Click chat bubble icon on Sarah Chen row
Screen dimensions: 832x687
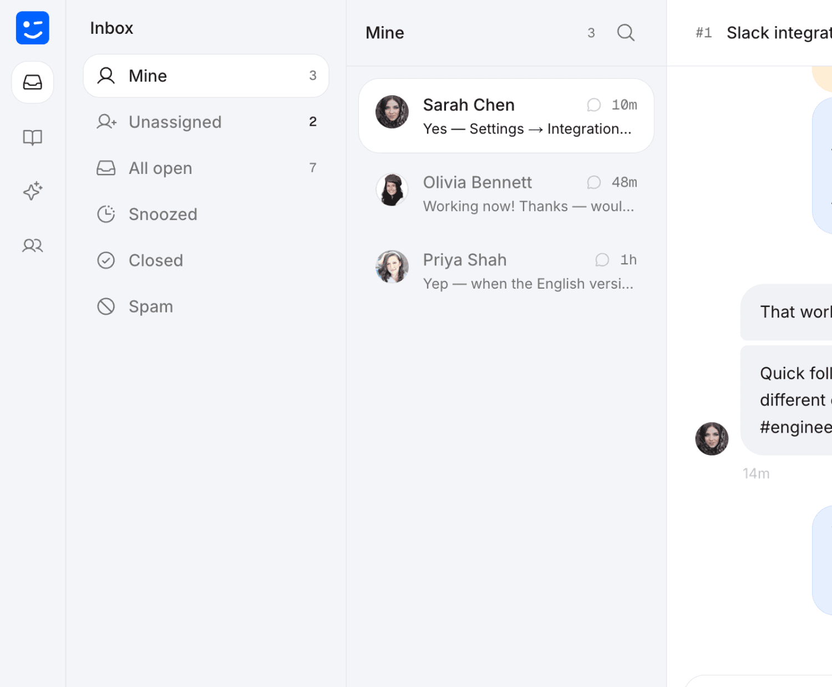pyautogui.click(x=594, y=105)
